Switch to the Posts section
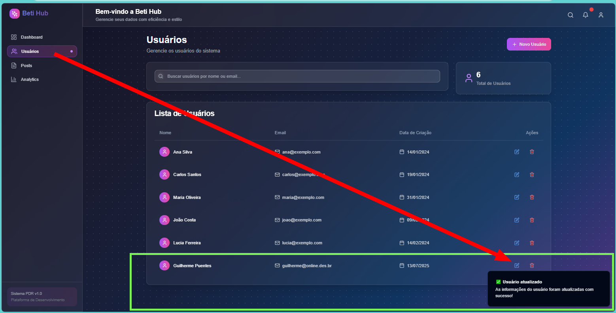 coord(27,65)
